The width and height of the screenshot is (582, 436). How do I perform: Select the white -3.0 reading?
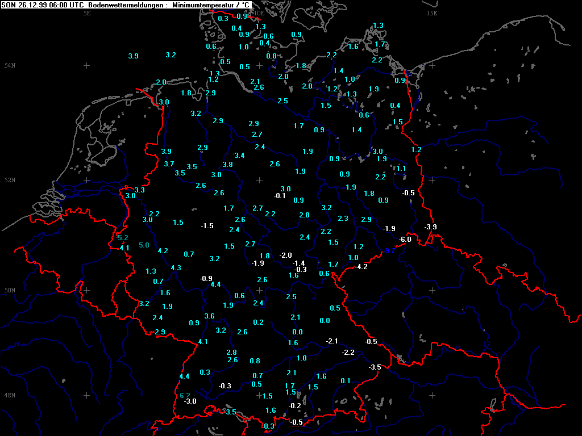pyautogui.click(x=190, y=401)
